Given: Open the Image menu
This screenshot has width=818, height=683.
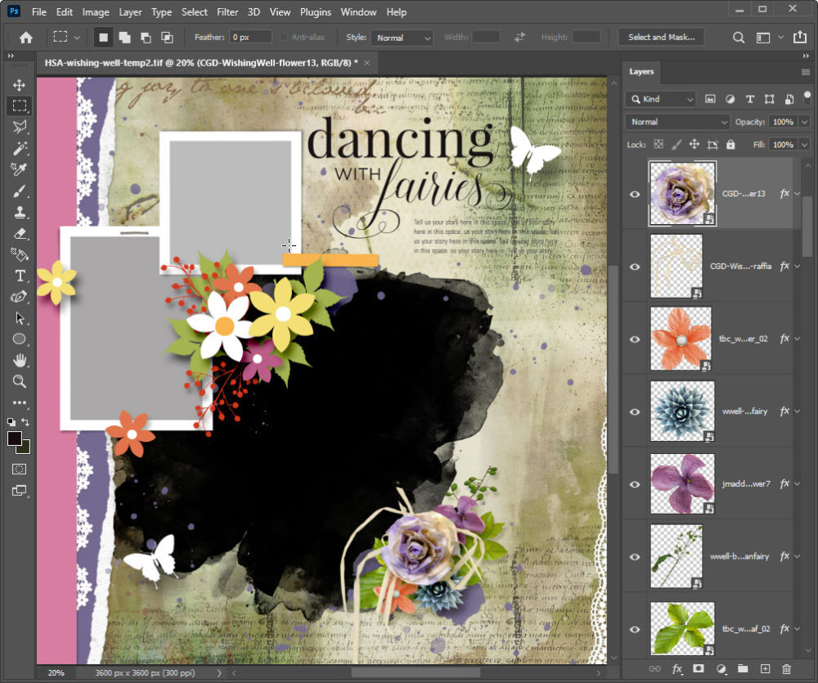Looking at the screenshot, I should coord(96,12).
